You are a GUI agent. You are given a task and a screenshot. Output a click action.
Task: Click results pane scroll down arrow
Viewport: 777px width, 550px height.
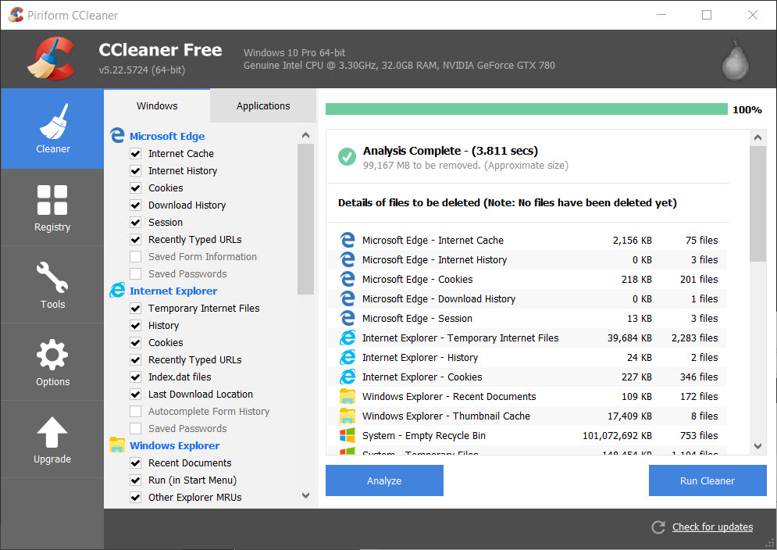[757, 446]
